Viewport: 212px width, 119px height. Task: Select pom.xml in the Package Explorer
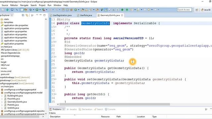click(x=5, y=74)
